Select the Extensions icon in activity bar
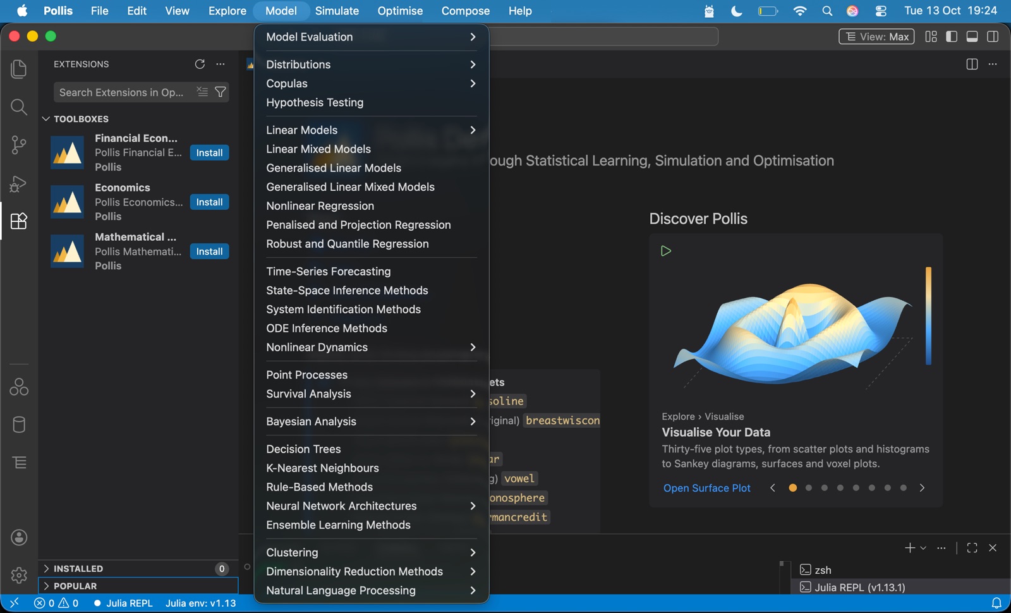This screenshot has height=613, width=1011. [x=19, y=221]
